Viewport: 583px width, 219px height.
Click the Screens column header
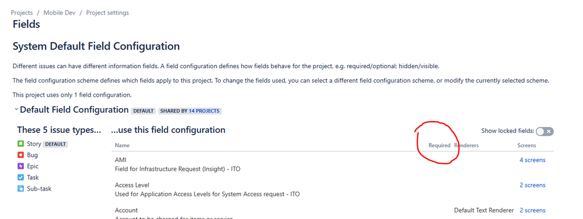tap(527, 146)
